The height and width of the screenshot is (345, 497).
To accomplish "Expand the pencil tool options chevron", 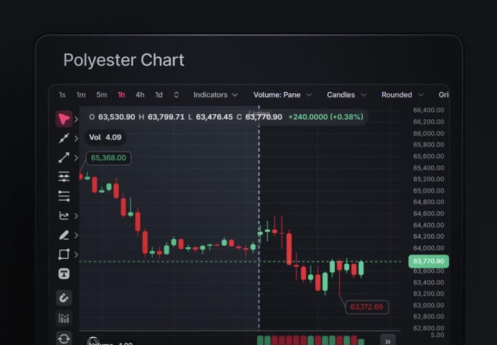I will (76, 236).
